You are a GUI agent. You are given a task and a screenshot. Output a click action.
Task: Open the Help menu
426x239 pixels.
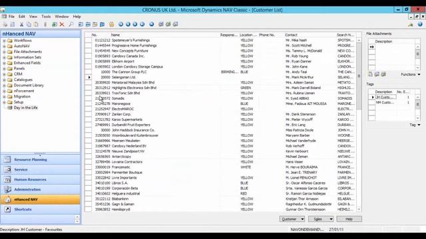coord(77,17)
